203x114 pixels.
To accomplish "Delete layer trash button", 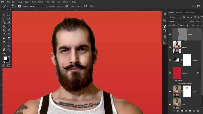I will click(x=198, y=111).
